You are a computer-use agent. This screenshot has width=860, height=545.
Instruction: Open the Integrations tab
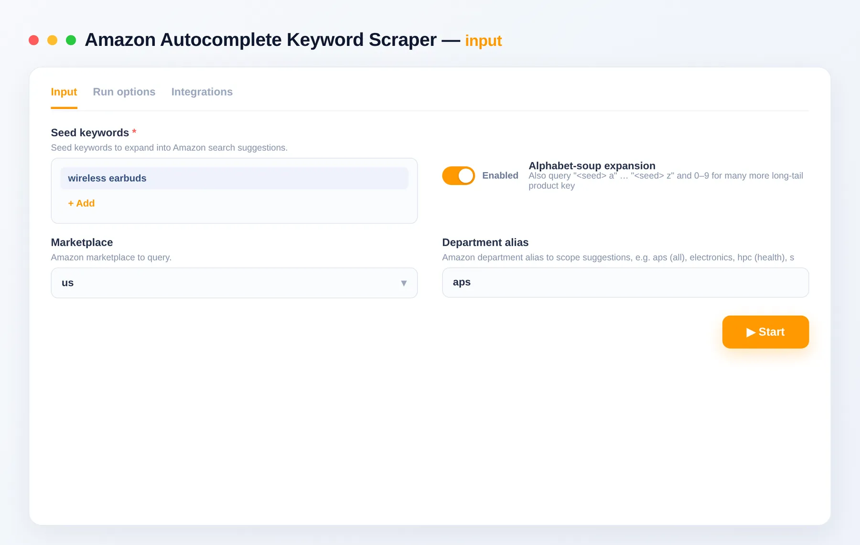[202, 92]
